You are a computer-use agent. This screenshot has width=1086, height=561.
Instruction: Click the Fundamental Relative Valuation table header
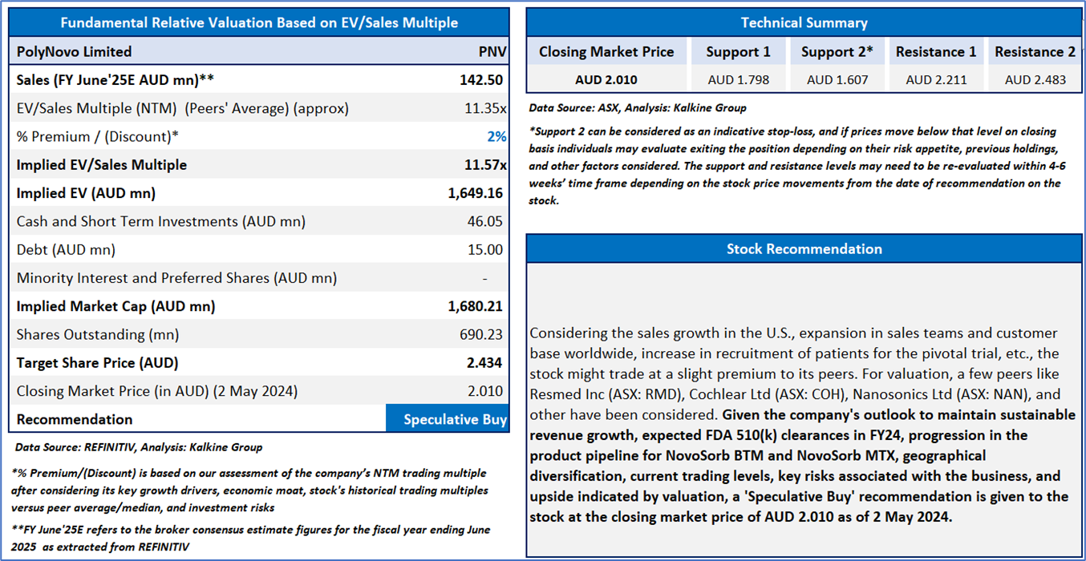[259, 22]
